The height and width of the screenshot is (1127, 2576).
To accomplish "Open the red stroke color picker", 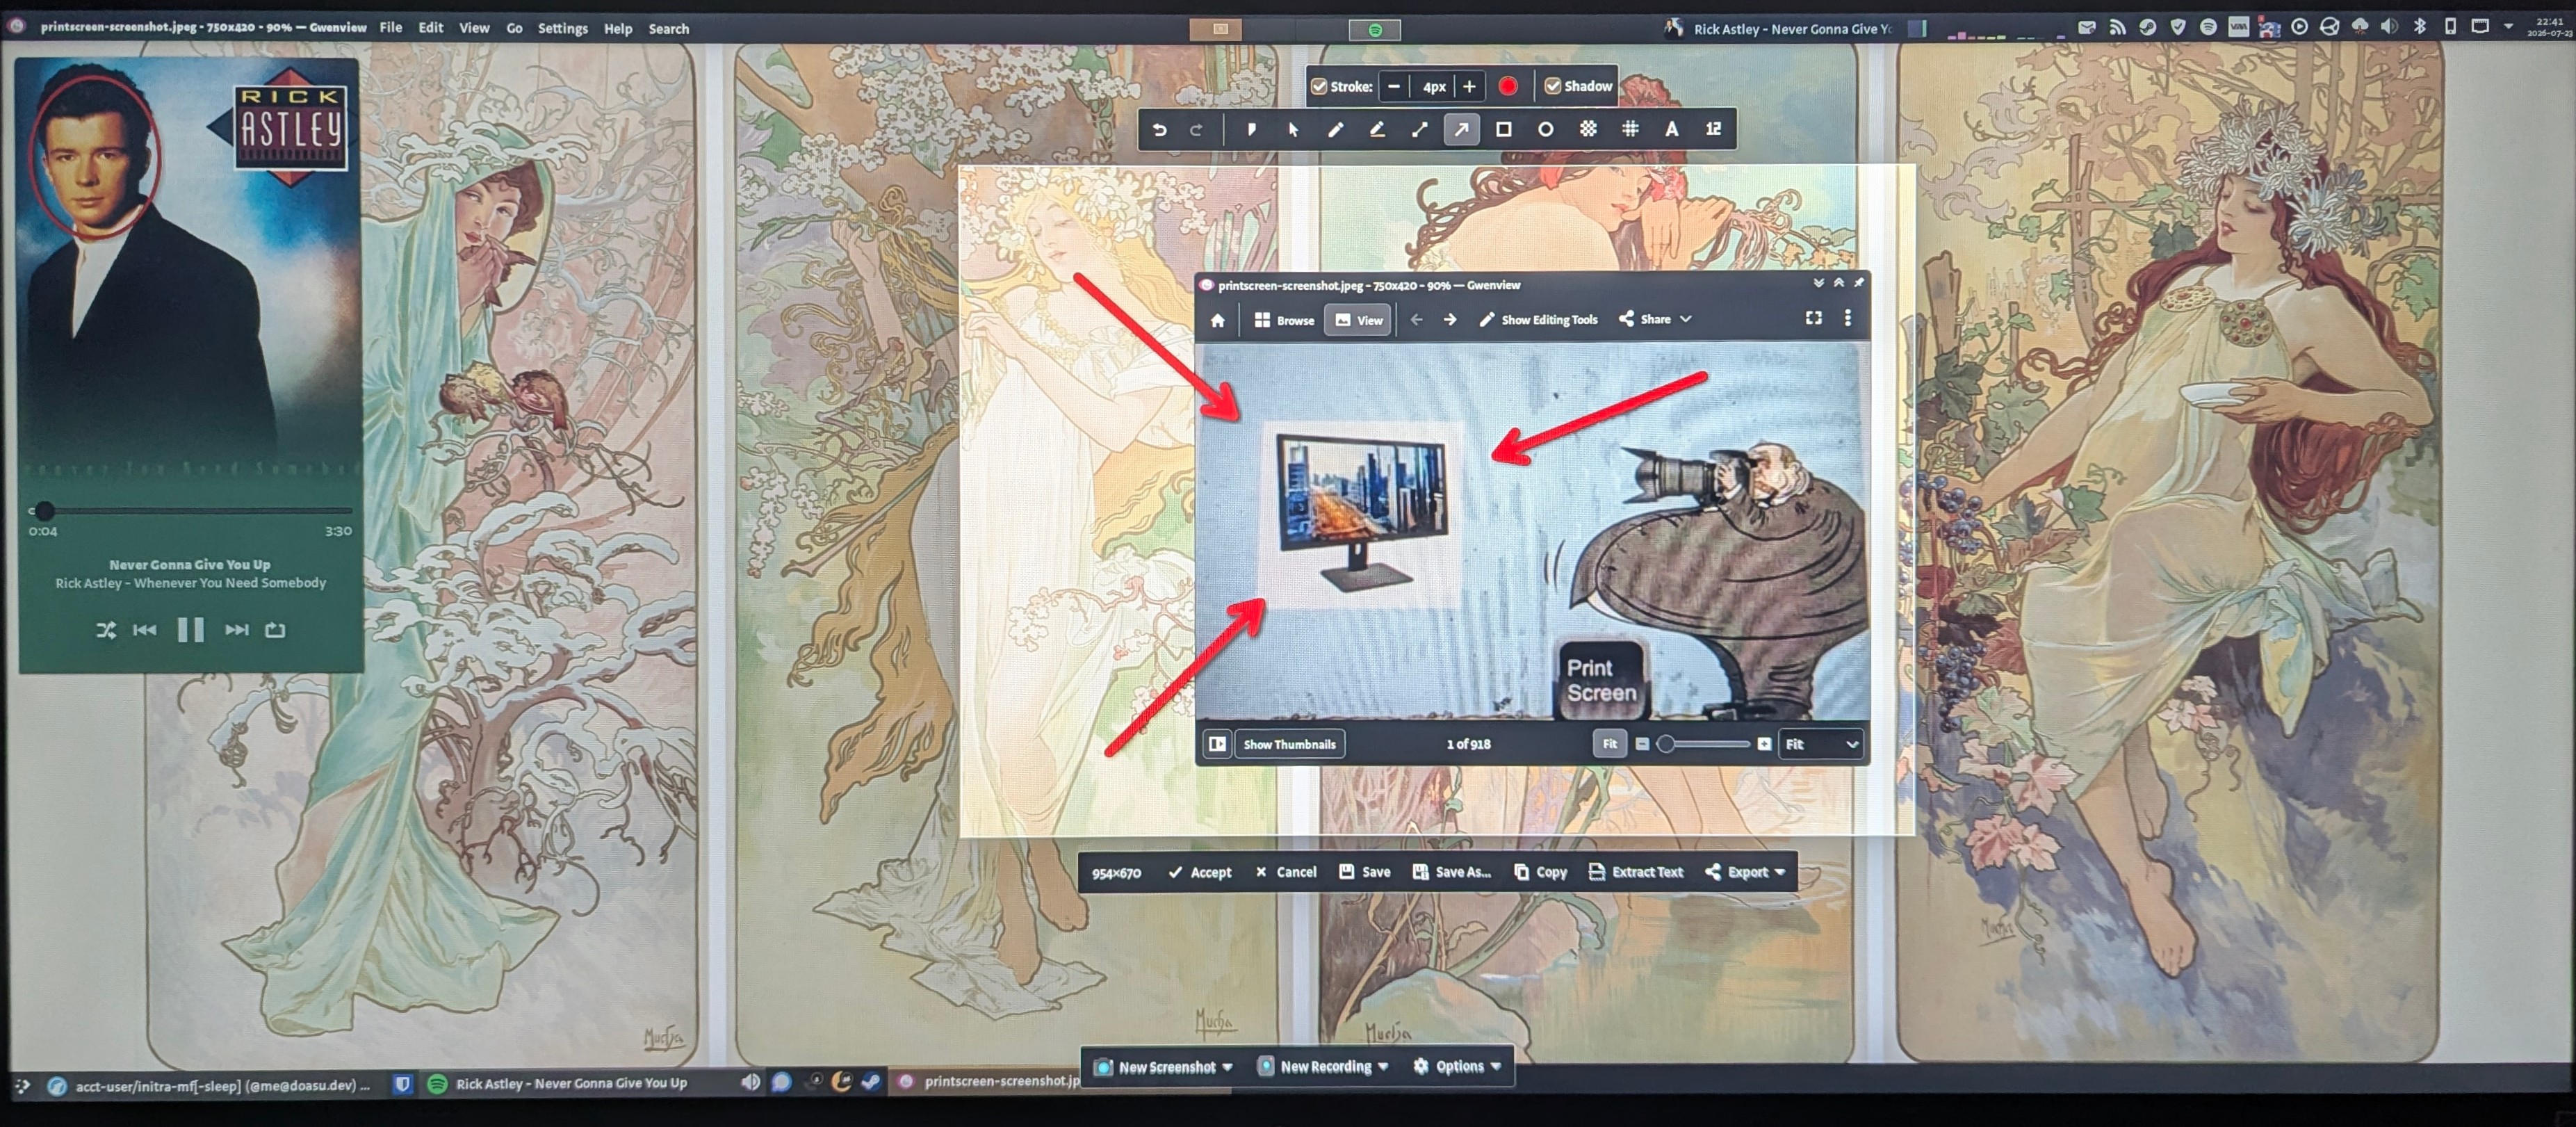I will [x=1508, y=87].
